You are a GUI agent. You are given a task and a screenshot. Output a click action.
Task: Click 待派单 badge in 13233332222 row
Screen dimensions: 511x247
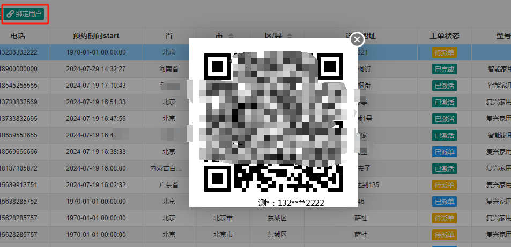coord(445,52)
